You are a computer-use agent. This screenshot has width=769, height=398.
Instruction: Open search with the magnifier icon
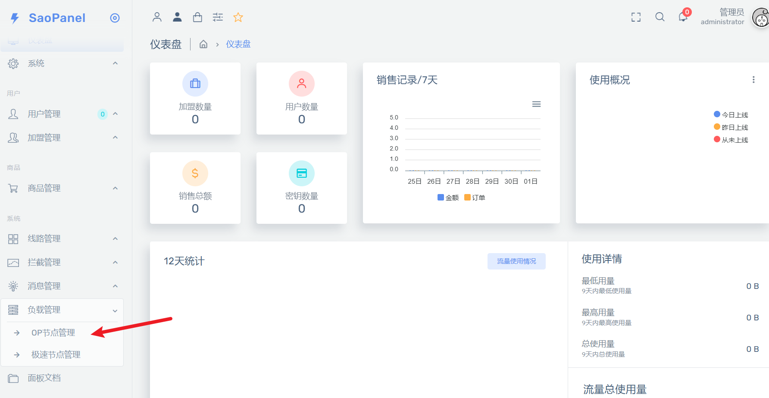[x=660, y=17]
